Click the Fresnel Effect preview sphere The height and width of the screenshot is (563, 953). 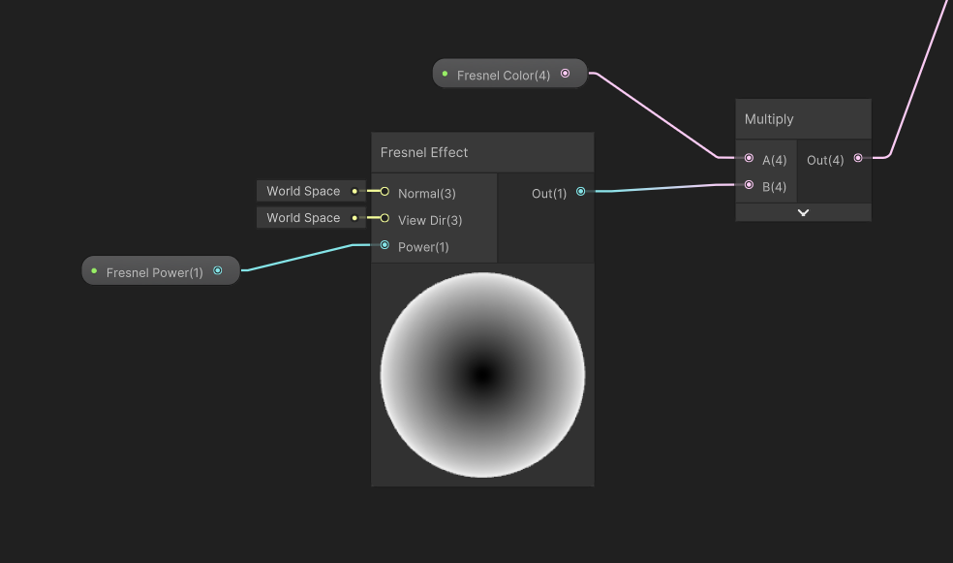(x=482, y=374)
